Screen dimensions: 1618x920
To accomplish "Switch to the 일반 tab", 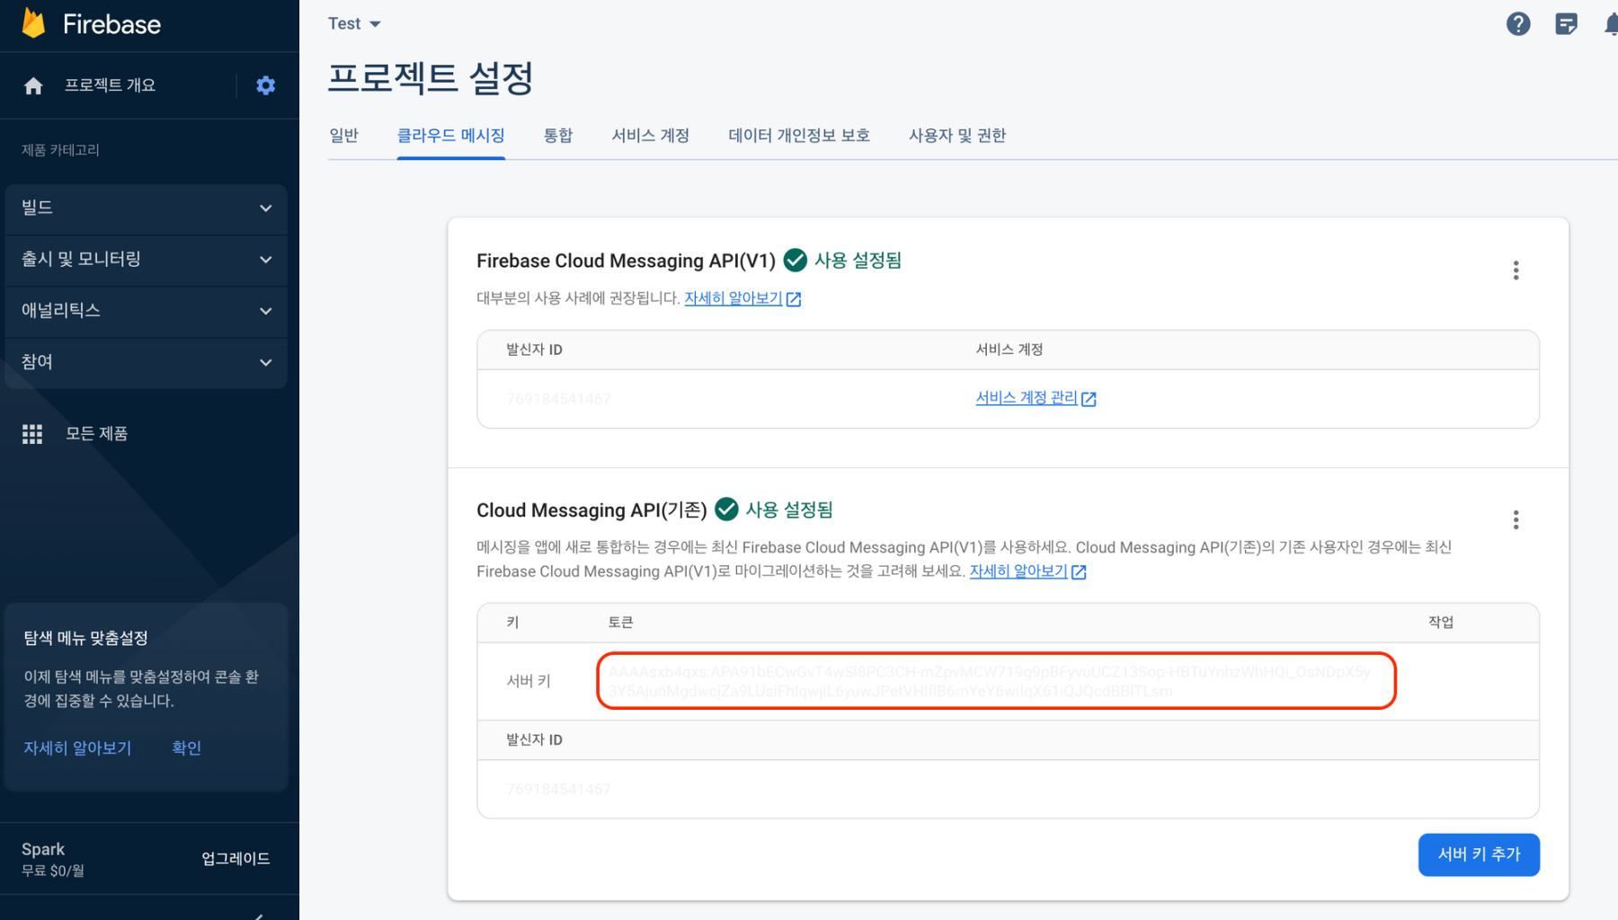I will pos(343,136).
